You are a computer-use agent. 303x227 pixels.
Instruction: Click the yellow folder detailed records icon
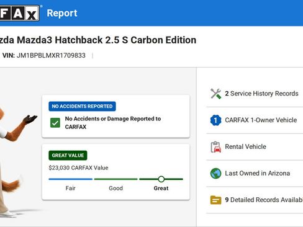pyautogui.click(x=215, y=200)
